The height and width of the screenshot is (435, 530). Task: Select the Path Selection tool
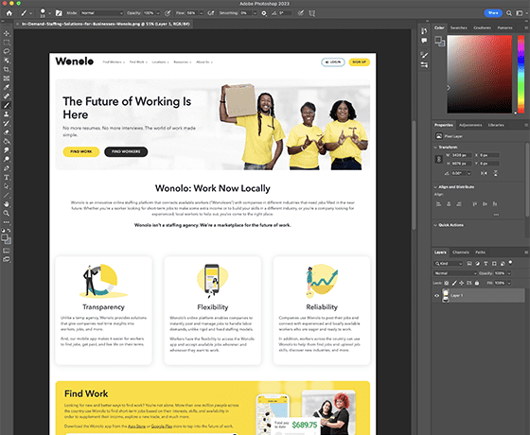[7, 186]
